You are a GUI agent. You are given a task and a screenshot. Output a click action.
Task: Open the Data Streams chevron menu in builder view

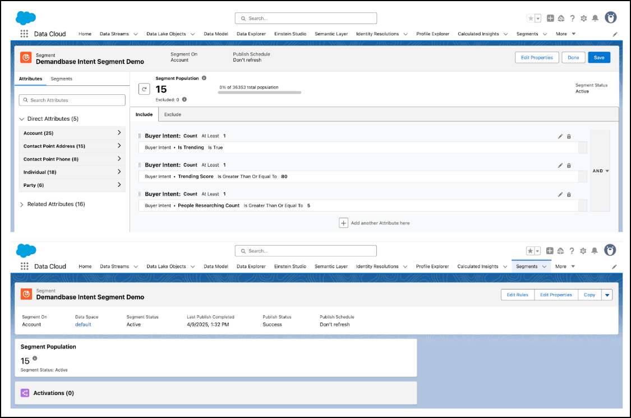pyautogui.click(x=136, y=34)
